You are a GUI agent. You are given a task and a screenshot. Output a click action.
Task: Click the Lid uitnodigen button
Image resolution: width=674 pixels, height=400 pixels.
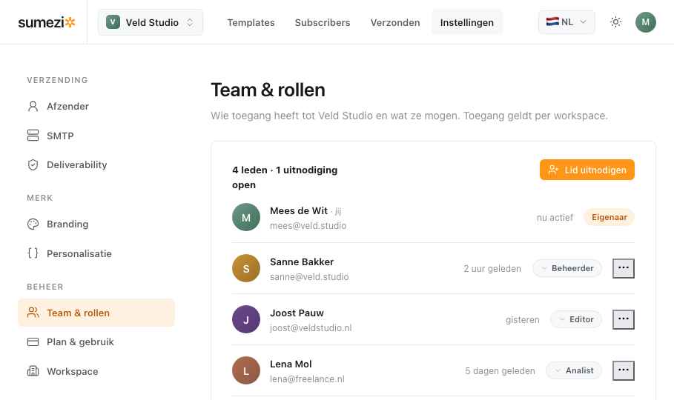(587, 170)
